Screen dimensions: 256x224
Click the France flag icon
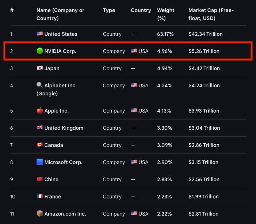click(40, 196)
